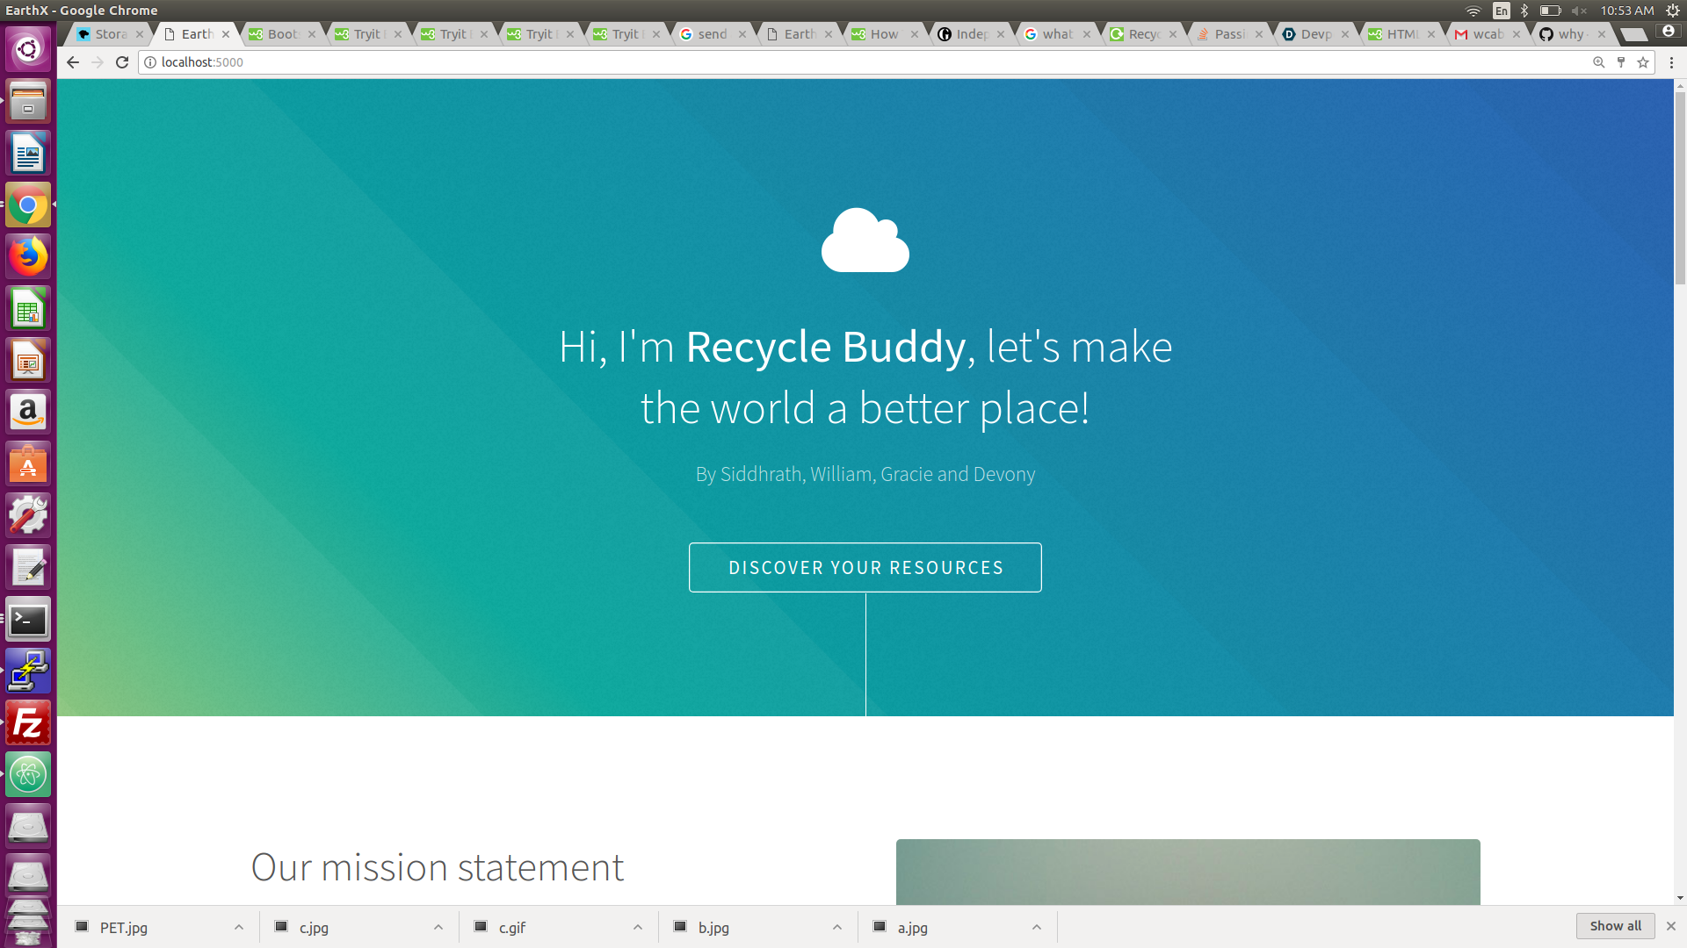Screen dimensions: 1687x948
Task: Expand options for c.gif download
Action: (638, 927)
